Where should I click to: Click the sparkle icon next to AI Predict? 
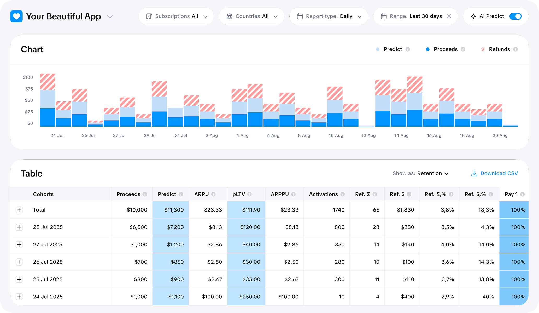(473, 16)
